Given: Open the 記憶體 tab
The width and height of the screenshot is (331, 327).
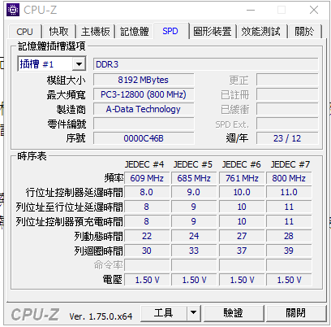Looking at the screenshot, I should [135, 32].
